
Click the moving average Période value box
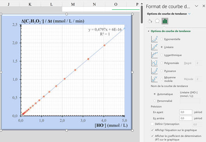click(x=199, y=79)
